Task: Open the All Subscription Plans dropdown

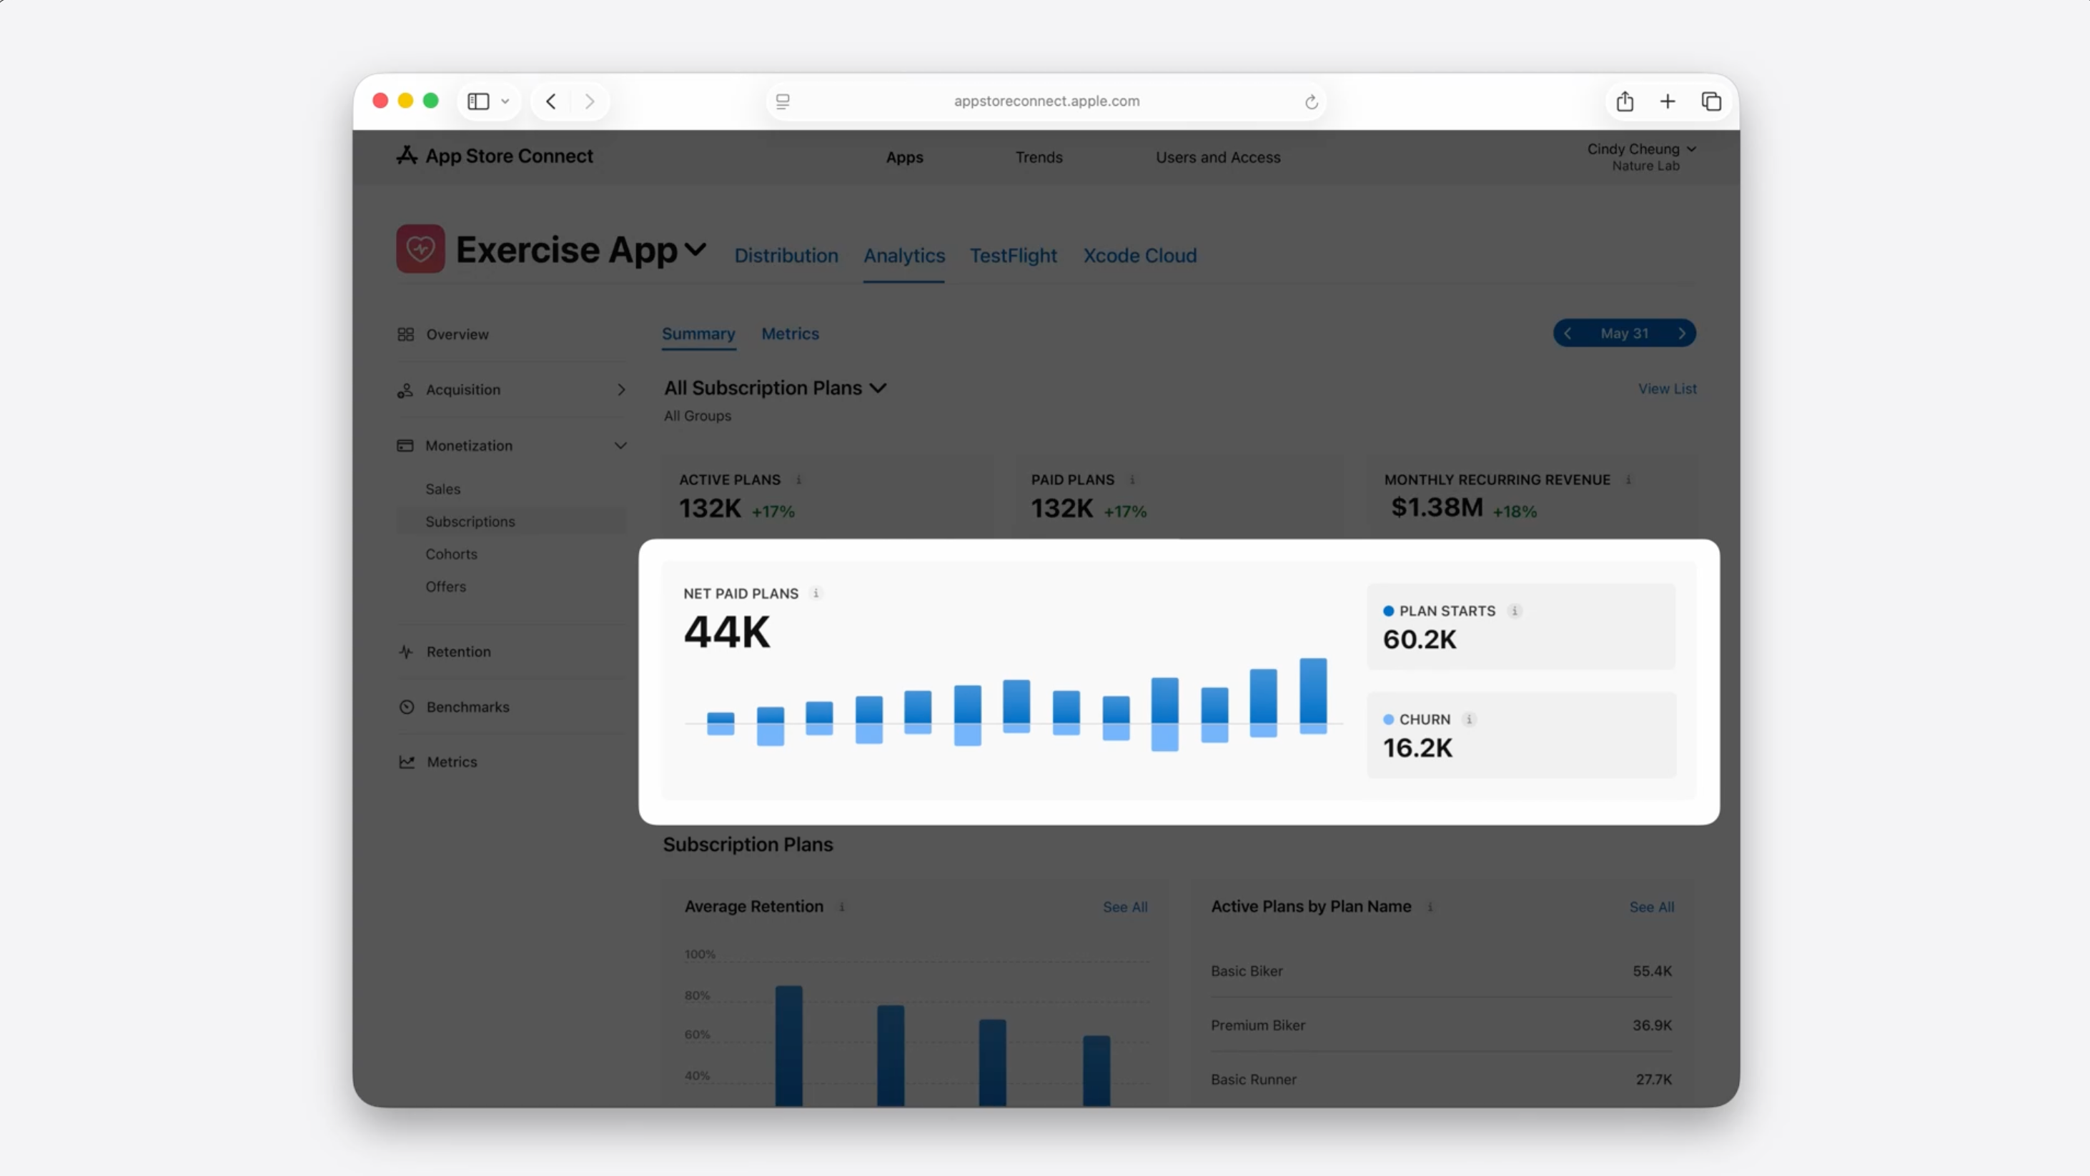Action: [x=775, y=388]
